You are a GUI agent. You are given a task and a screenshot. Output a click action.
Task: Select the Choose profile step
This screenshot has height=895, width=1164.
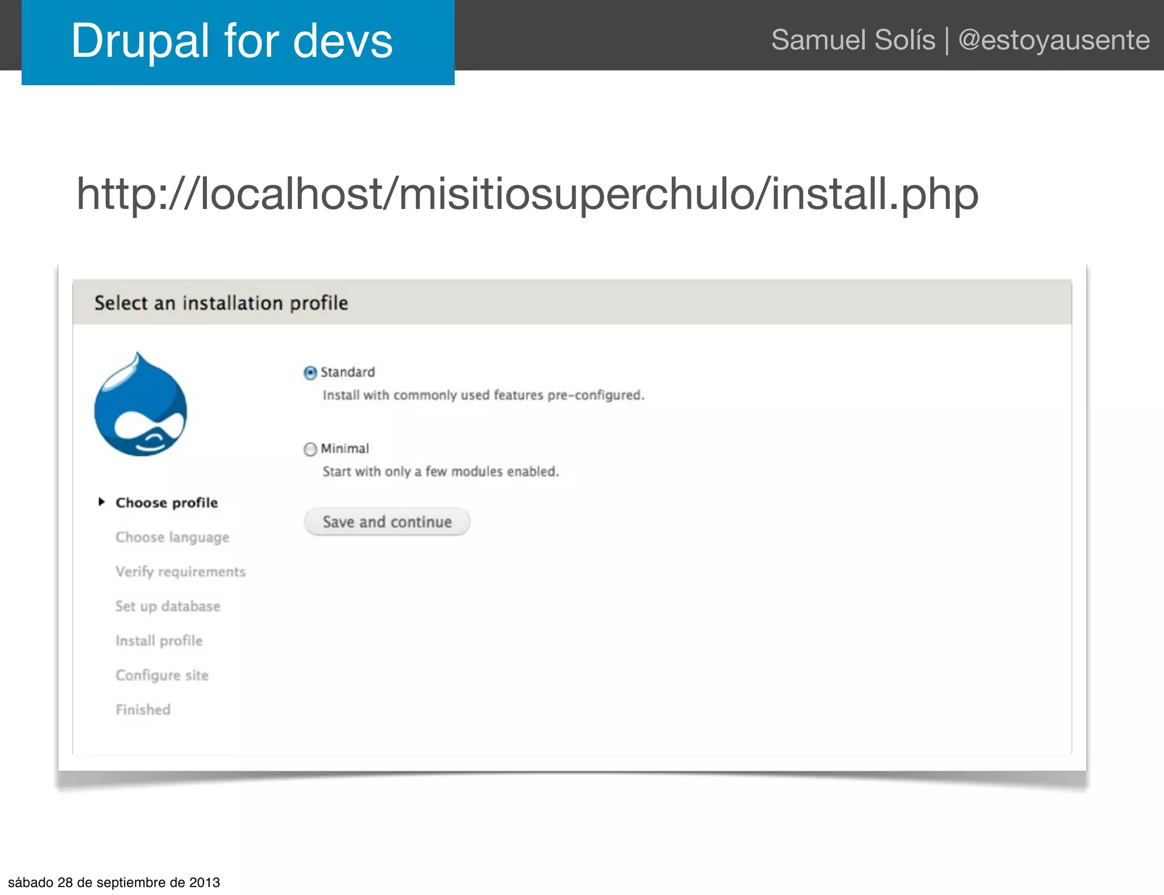coord(167,503)
